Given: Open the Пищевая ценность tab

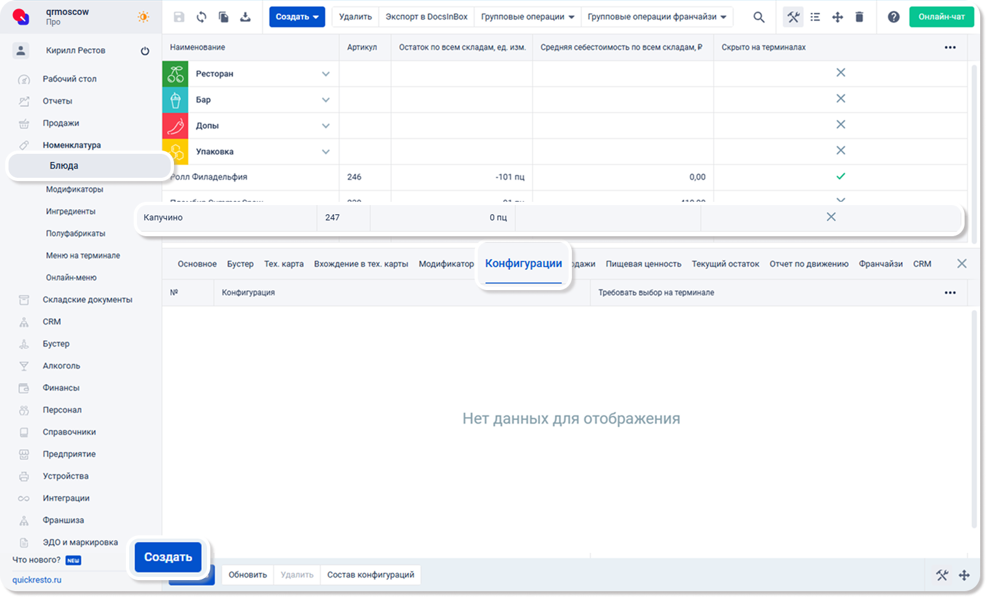Looking at the screenshot, I should 643,264.
